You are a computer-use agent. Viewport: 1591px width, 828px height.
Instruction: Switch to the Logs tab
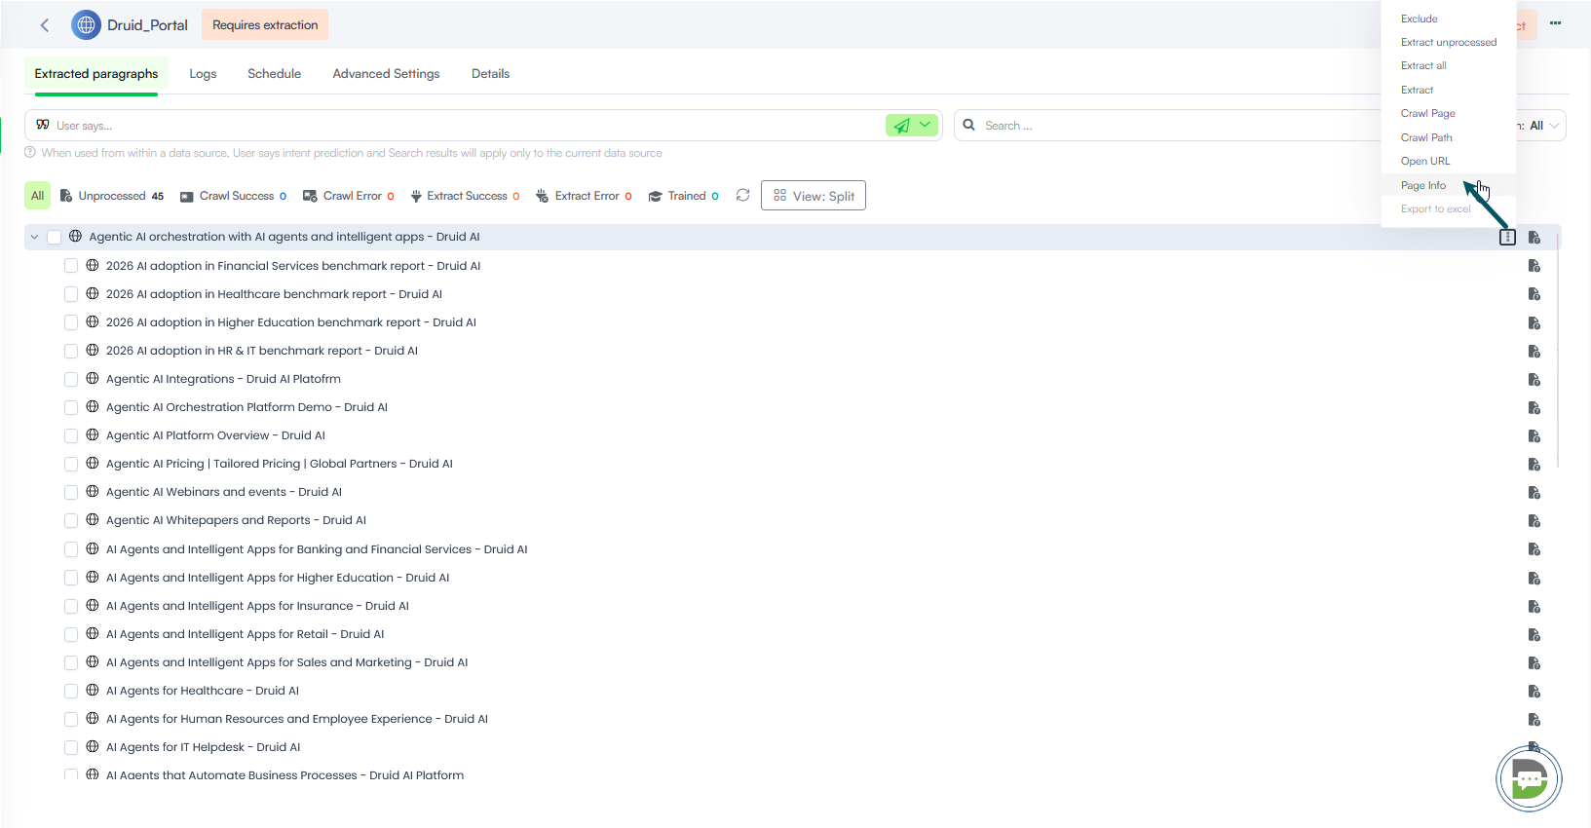pyautogui.click(x=203, y=74)
